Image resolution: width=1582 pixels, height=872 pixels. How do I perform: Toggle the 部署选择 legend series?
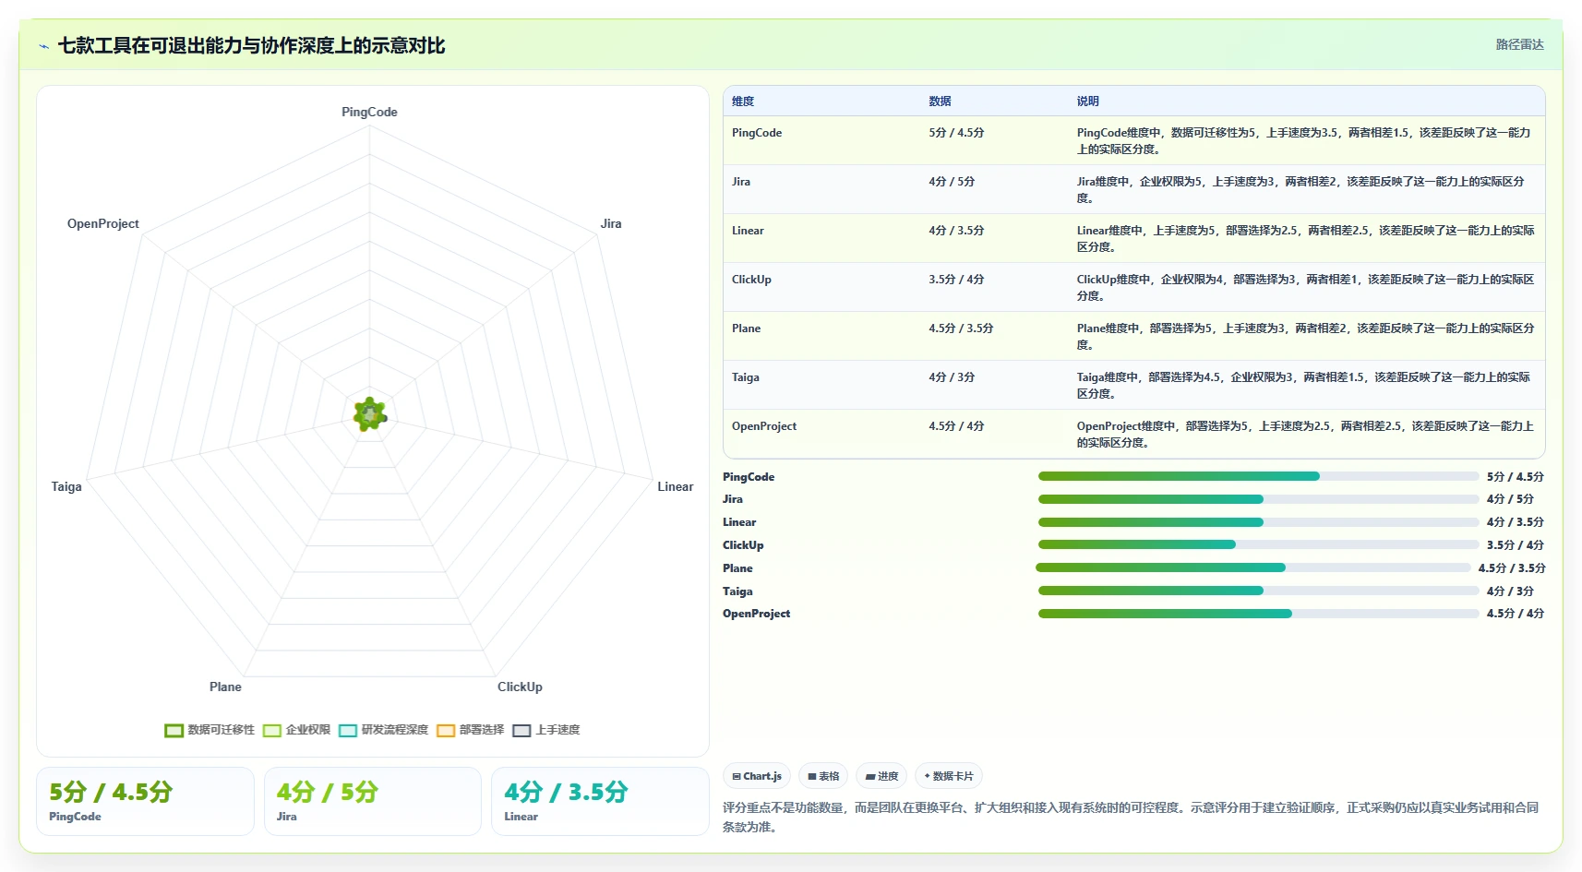point(470,730)
